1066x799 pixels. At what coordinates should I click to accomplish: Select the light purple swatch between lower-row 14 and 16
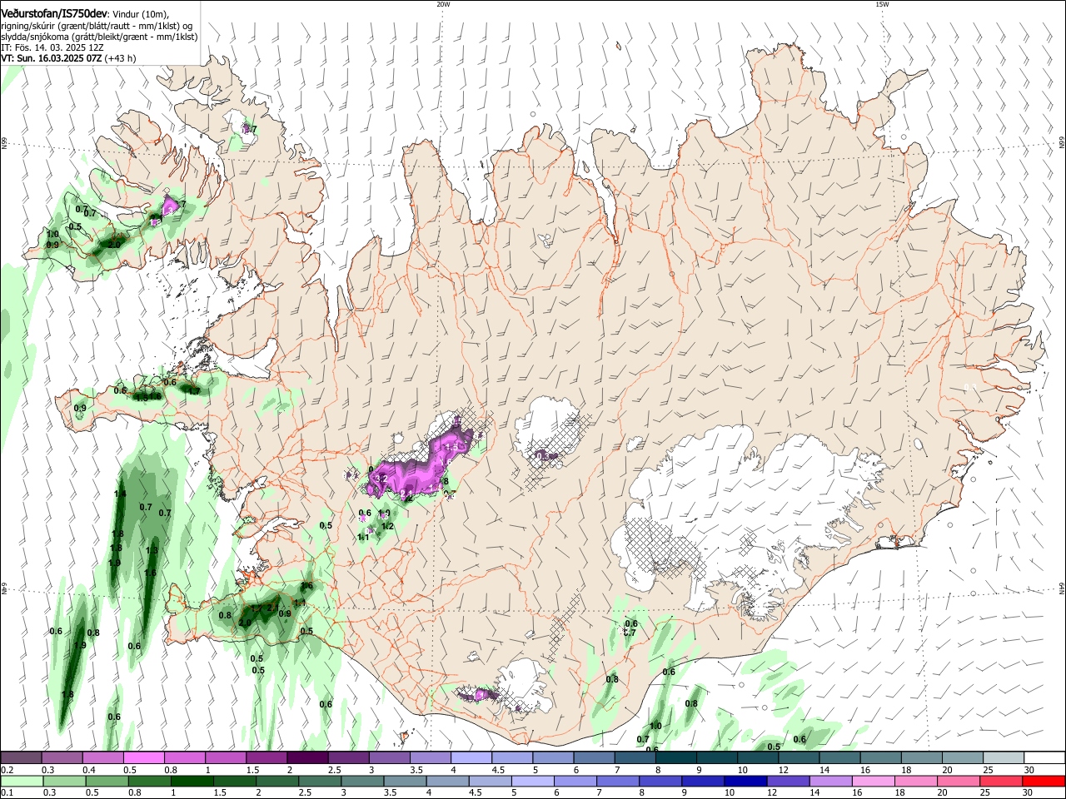click(831, 781)
